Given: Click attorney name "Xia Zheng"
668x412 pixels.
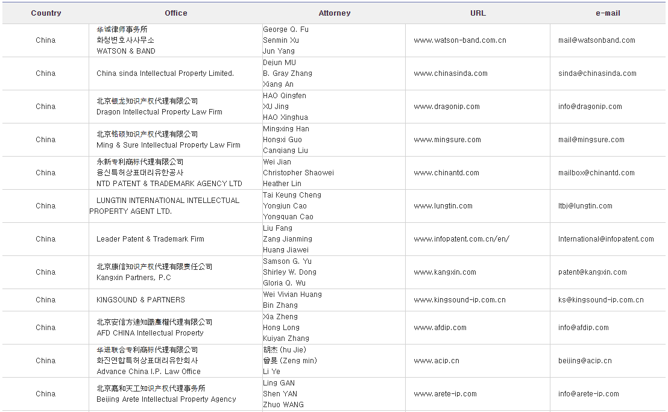Looking at the screenshot, I should (280, 317).
